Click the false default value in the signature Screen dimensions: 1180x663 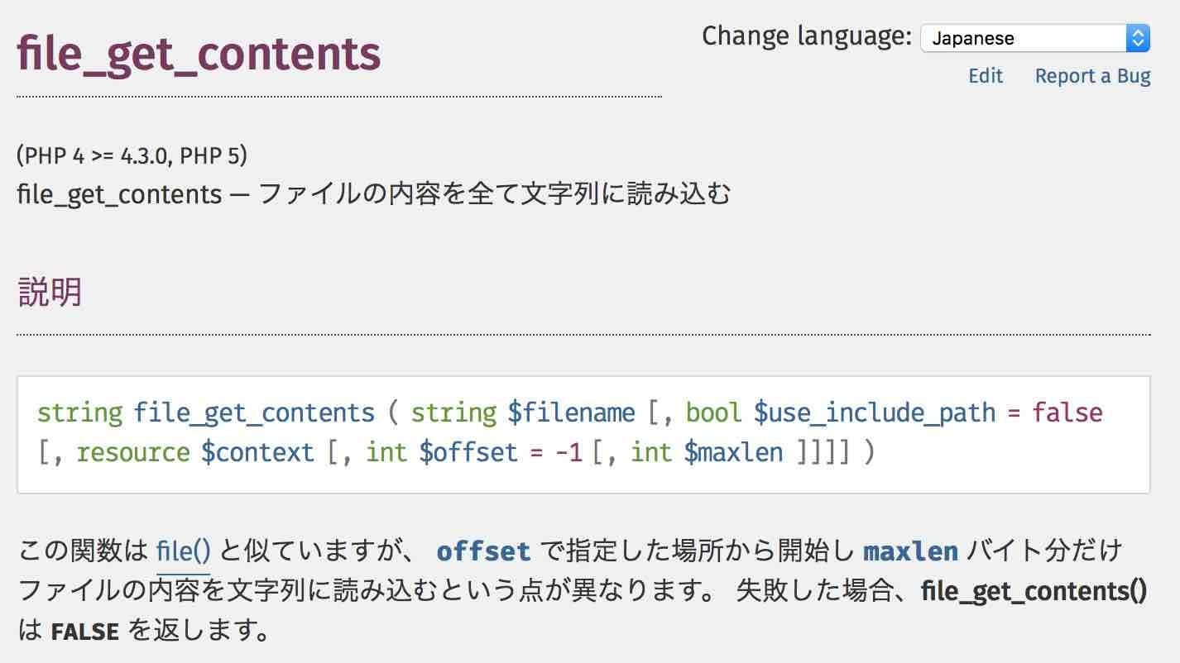[x=1067, y=413]
